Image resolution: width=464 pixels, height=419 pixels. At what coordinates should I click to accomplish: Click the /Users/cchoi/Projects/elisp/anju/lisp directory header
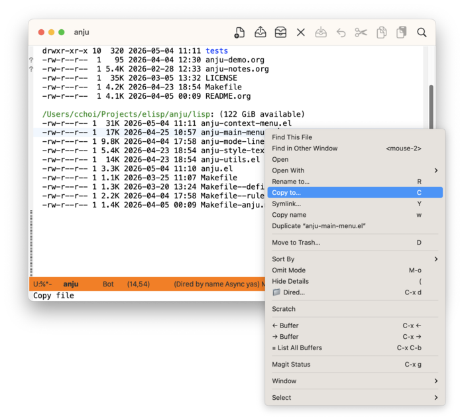[x=127, y=114]
